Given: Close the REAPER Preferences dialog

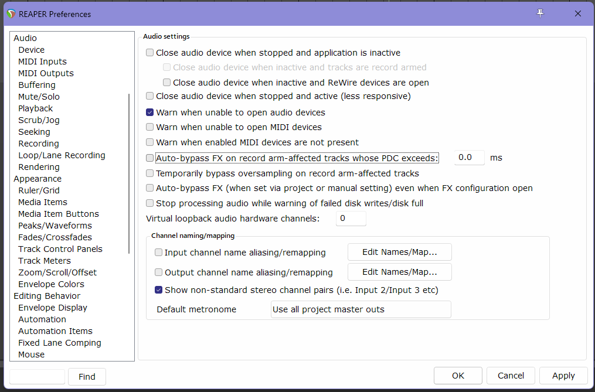Looking at the screenshot, I should click(x=578, y=13).
